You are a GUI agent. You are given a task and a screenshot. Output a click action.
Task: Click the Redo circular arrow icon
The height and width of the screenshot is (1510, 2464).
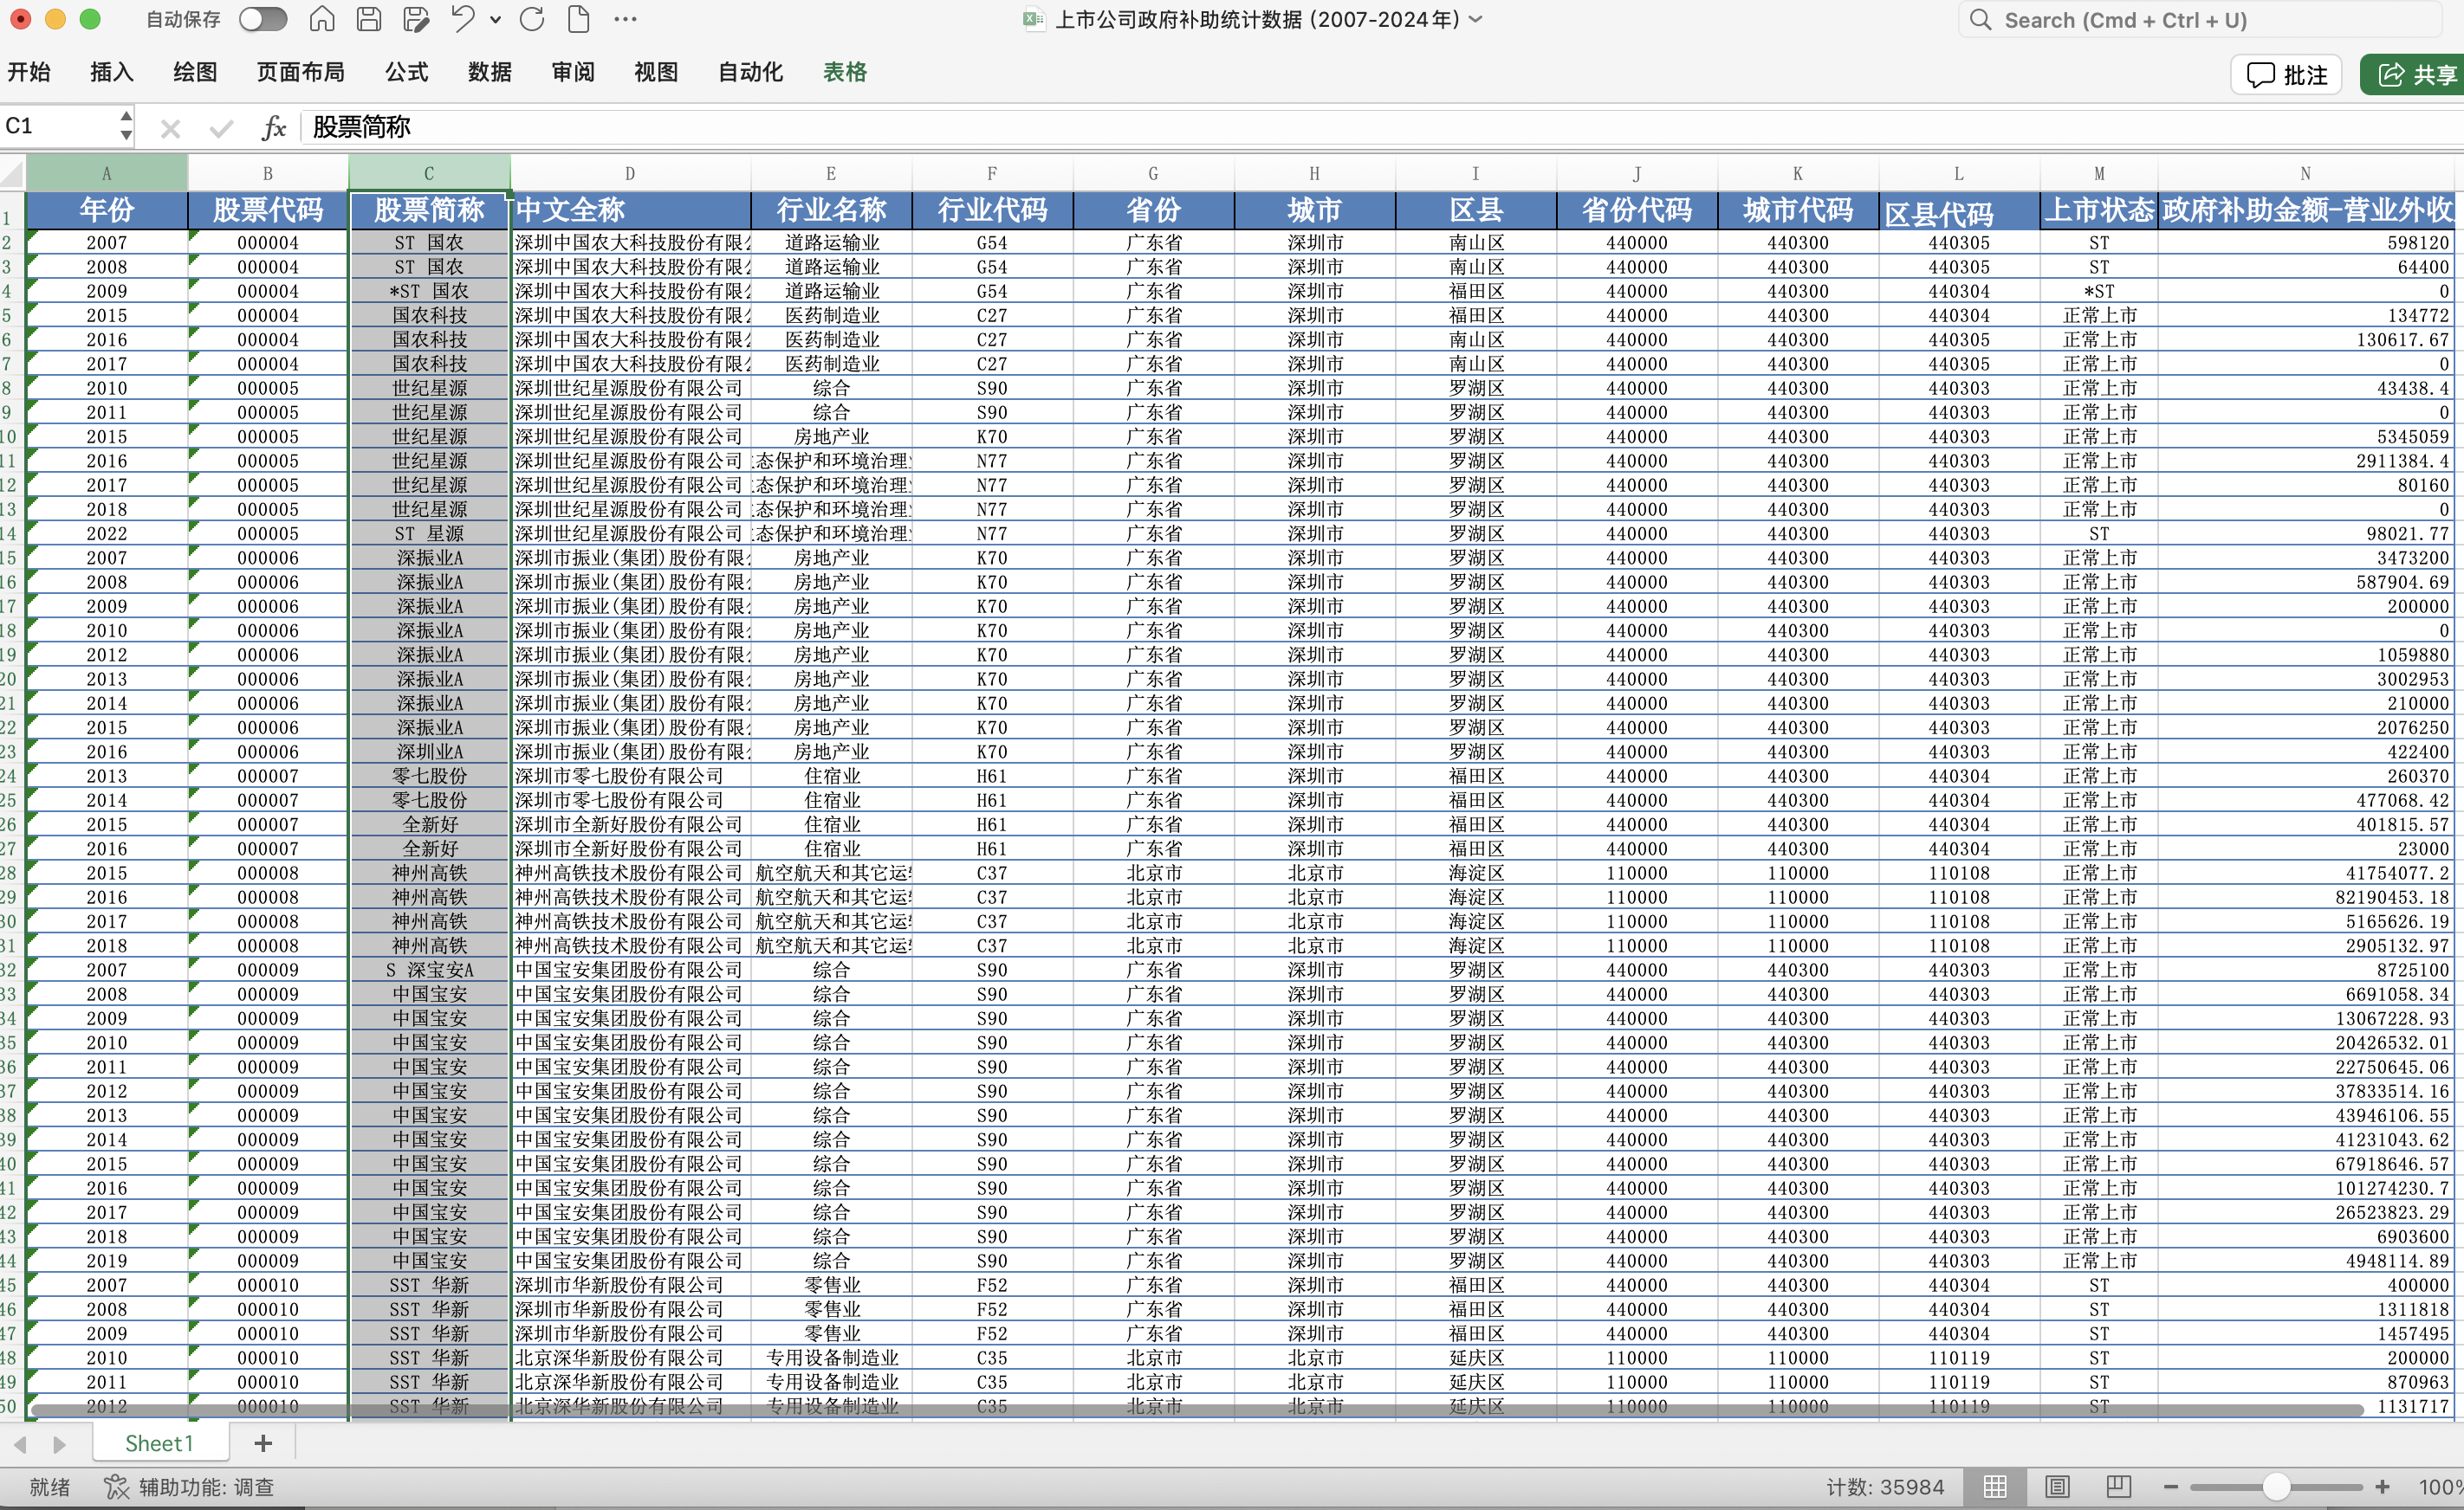point(532,19)
